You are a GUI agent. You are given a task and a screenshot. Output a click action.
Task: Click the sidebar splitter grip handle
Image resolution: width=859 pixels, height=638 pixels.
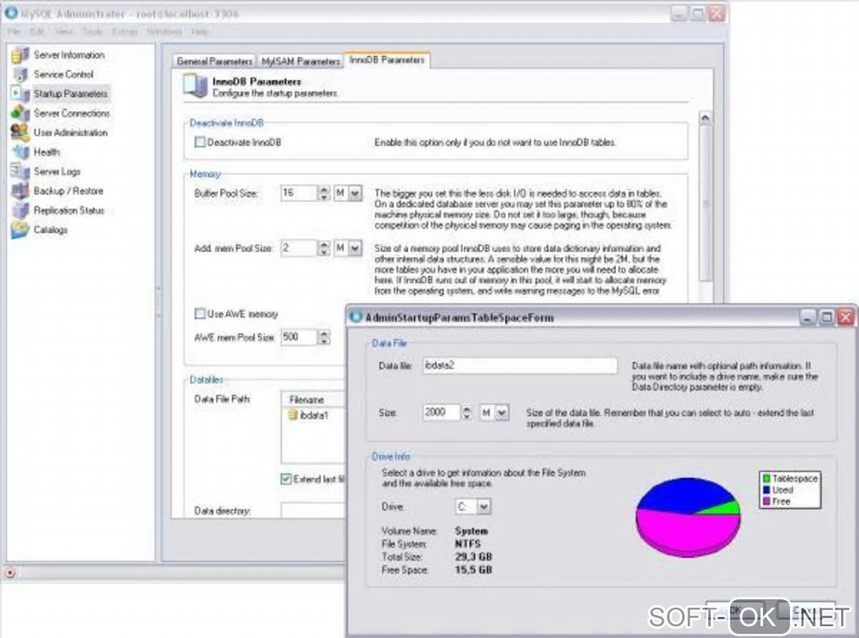159,302
